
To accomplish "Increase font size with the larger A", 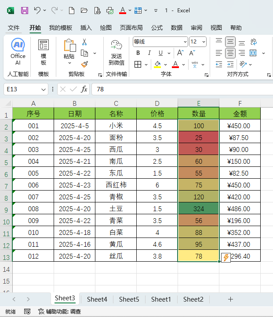I will pos(180,53).
